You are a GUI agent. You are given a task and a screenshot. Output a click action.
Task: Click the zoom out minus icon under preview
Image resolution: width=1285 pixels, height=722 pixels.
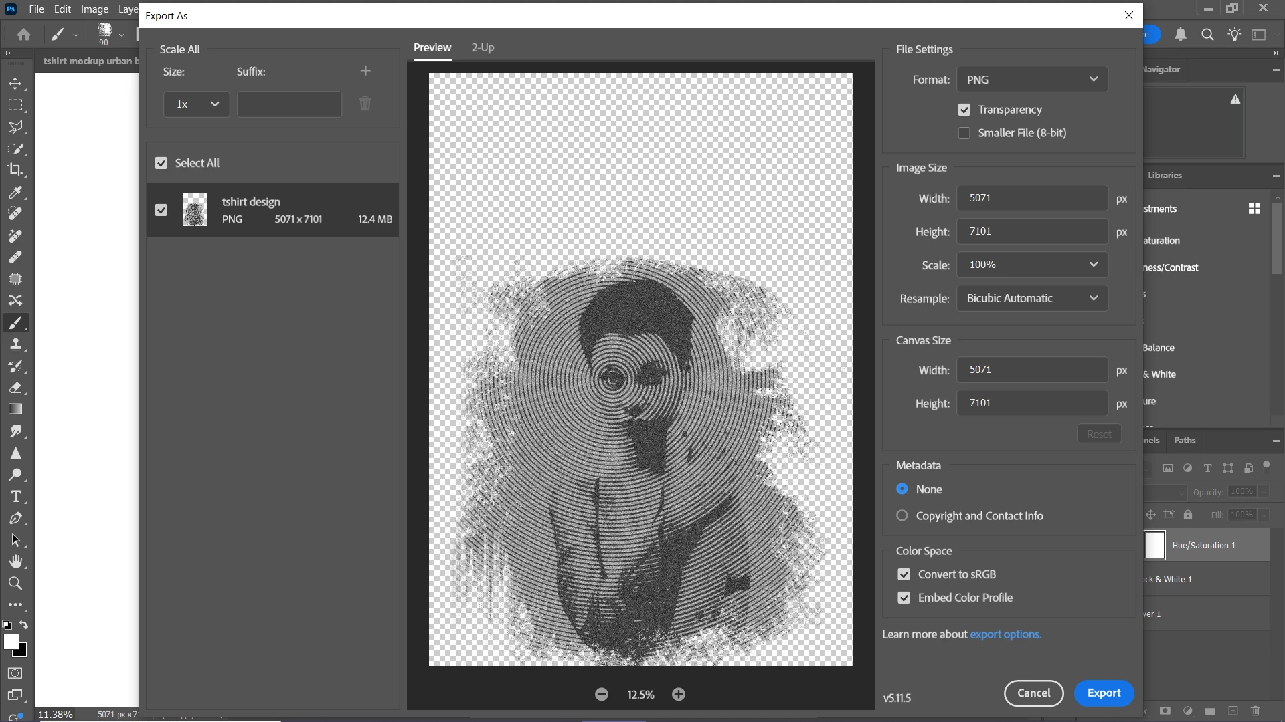[601, 695]
